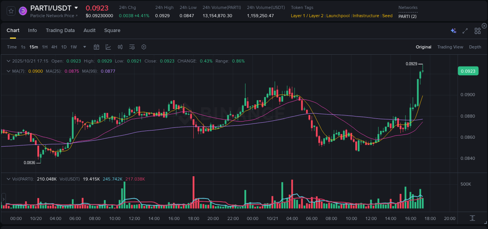Open the Launchpool tag link
This screenshot has height=229, width=488.
(338, 16)
